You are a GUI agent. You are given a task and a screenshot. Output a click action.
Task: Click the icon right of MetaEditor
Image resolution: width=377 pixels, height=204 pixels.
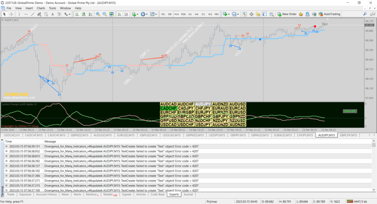(x=308, y=15)
